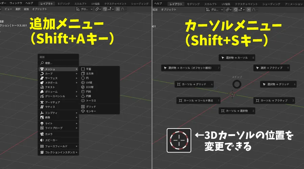Image resolution: width=304 pixels, height=169 pixels.
Task: Add a スピーカー speaker object
Action: pos(58,140)
